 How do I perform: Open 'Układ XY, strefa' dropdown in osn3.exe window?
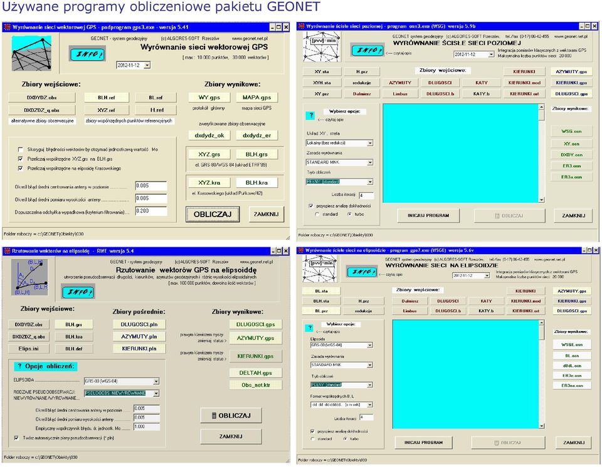pos(370,143)
